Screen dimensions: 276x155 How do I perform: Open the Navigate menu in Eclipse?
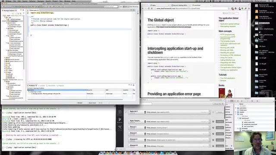[41, 1]
